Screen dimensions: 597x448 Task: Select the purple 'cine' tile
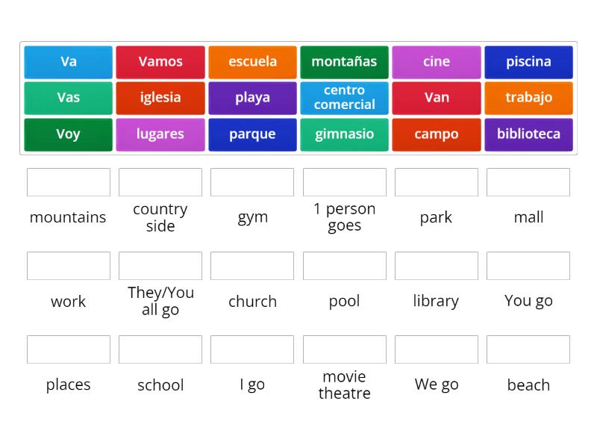coord(437,62)
